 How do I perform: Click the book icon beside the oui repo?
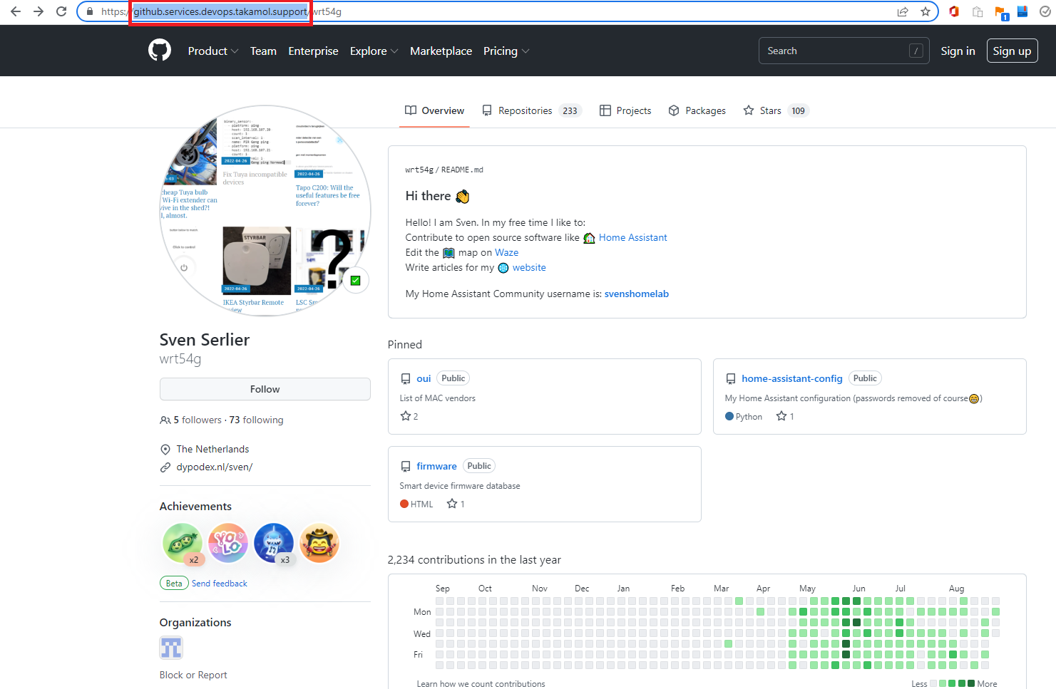(x=404, y=378)
